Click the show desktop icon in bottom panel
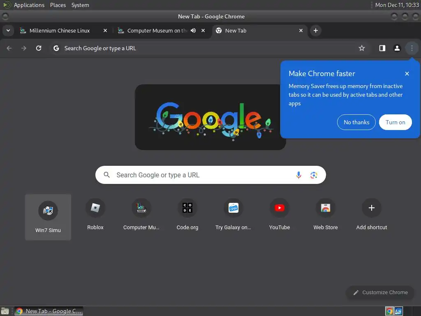This screenshot has height=316, width=421. pyautogui.click(x=5, y=311)
